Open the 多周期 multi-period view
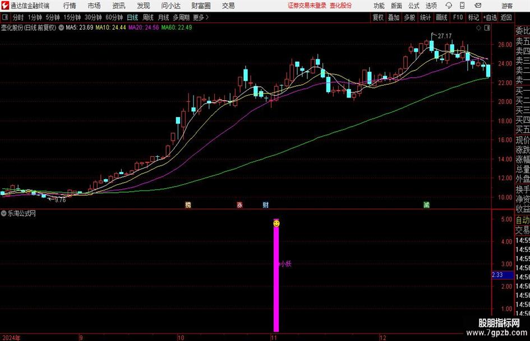This screenshot has width=530, height=341. point(181,17)
